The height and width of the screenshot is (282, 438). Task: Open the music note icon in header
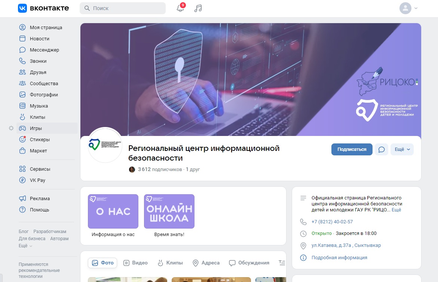[198, 8]
